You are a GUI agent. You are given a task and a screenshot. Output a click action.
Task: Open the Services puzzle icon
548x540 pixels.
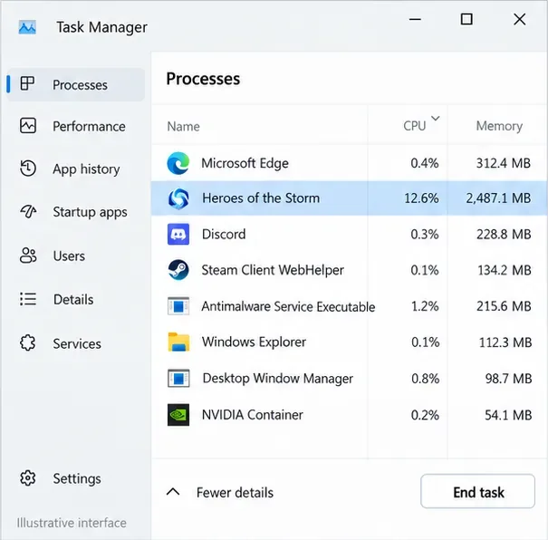click(x=28, y=342)
